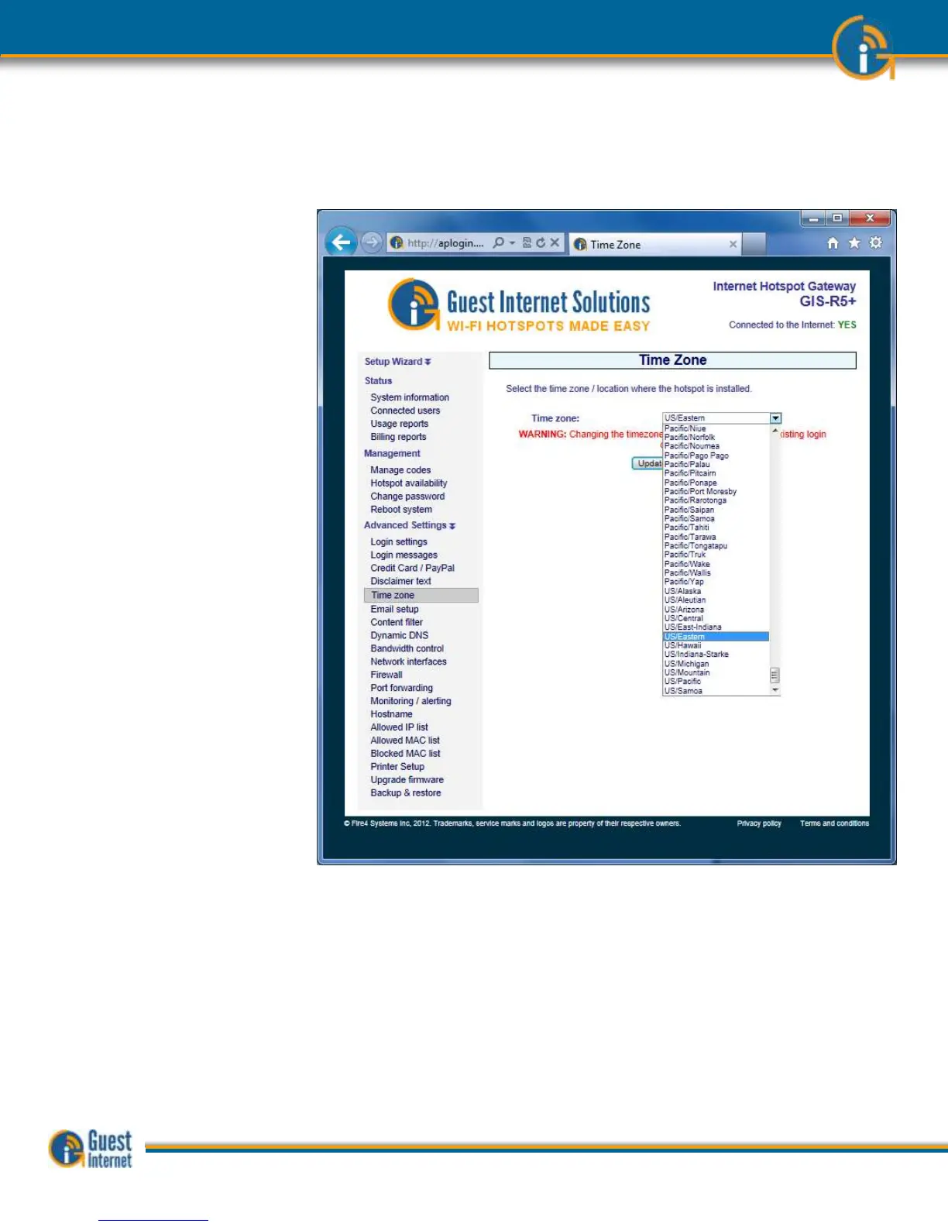The height and width of the screenshot is (1227, 948).
Task: Click the refresh icon in address bar
Action: point(541,242)
